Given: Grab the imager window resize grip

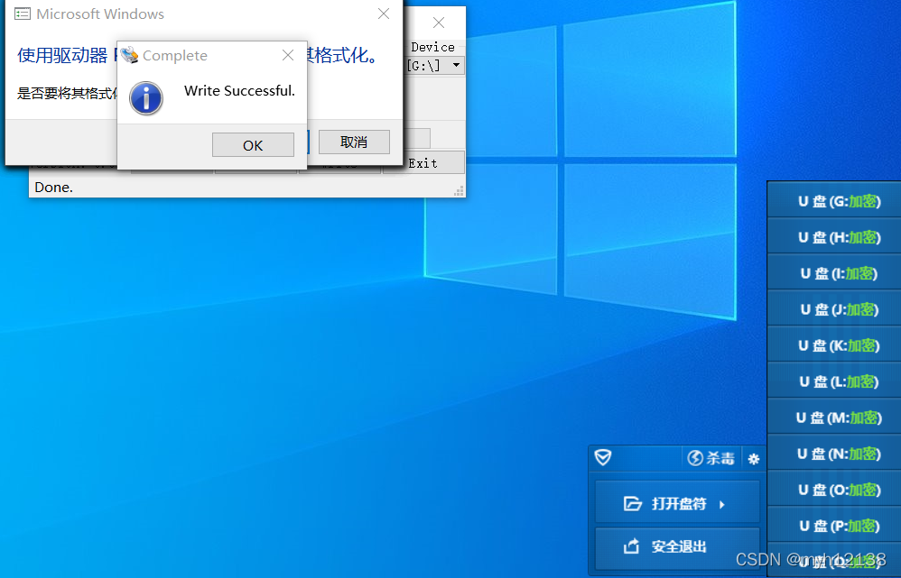Looking at the screenshot, I should point(459,191).
